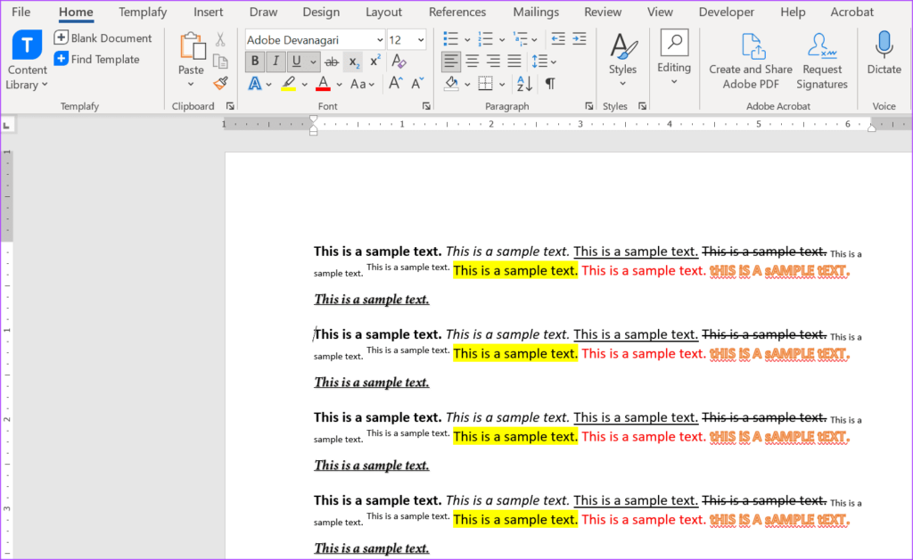Switch to the Acrobat tab

click(x=851, y=12)
